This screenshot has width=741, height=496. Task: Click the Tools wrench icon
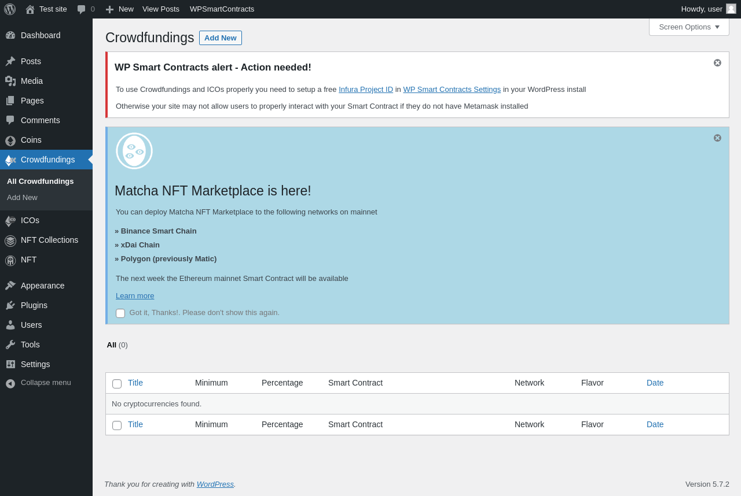(x=10, y=345)
